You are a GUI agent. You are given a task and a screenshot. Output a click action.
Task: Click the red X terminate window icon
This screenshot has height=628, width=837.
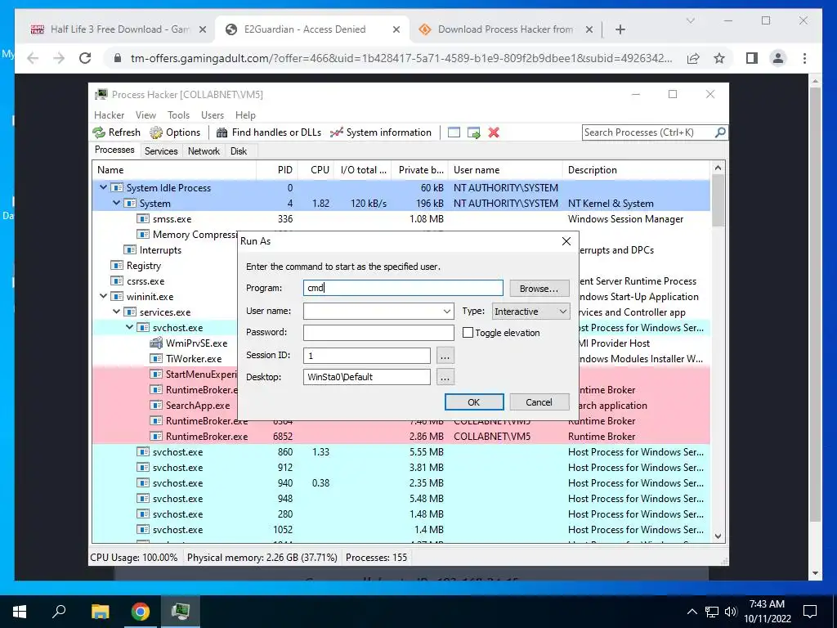point(494,132)
